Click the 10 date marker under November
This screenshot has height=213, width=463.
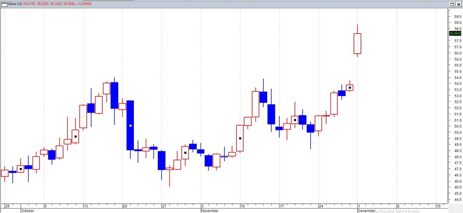click(x=243, y=206)
